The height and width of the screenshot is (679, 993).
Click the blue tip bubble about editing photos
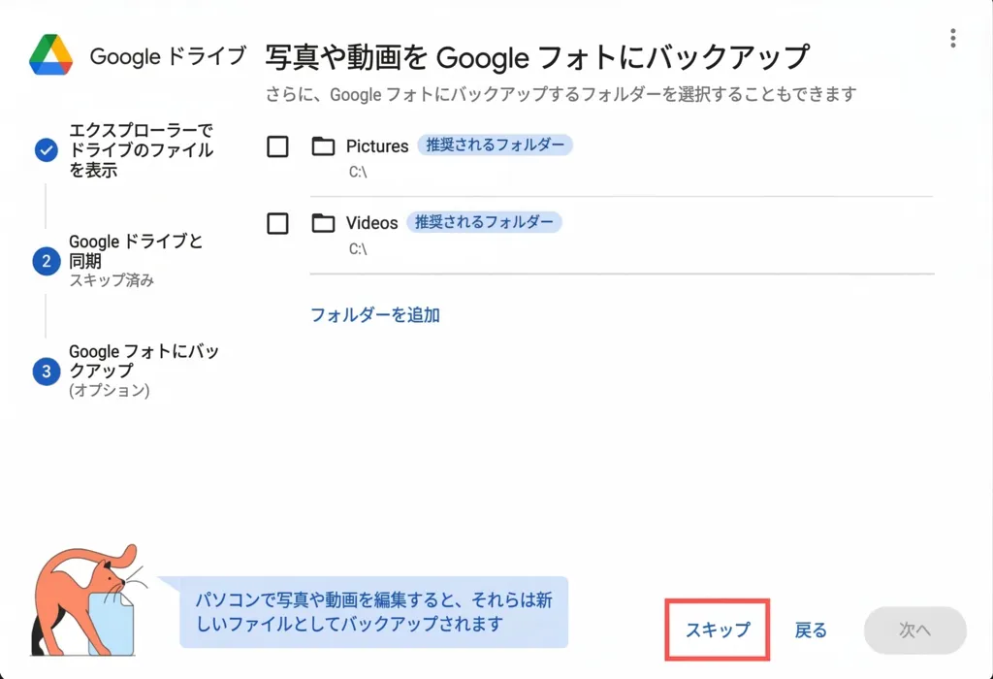(x=373, y=612)
